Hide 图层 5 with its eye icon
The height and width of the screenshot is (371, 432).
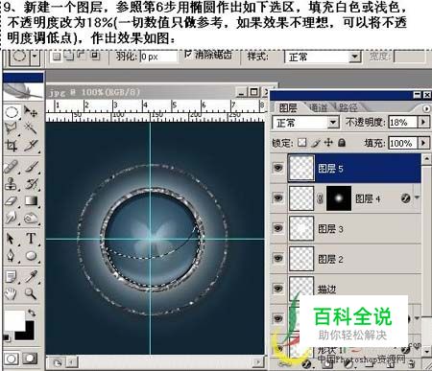tap(278, 168)
